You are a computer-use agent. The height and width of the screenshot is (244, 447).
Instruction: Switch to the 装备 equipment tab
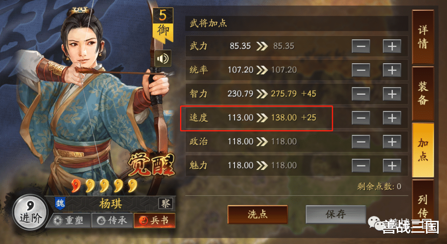[423, 93]
